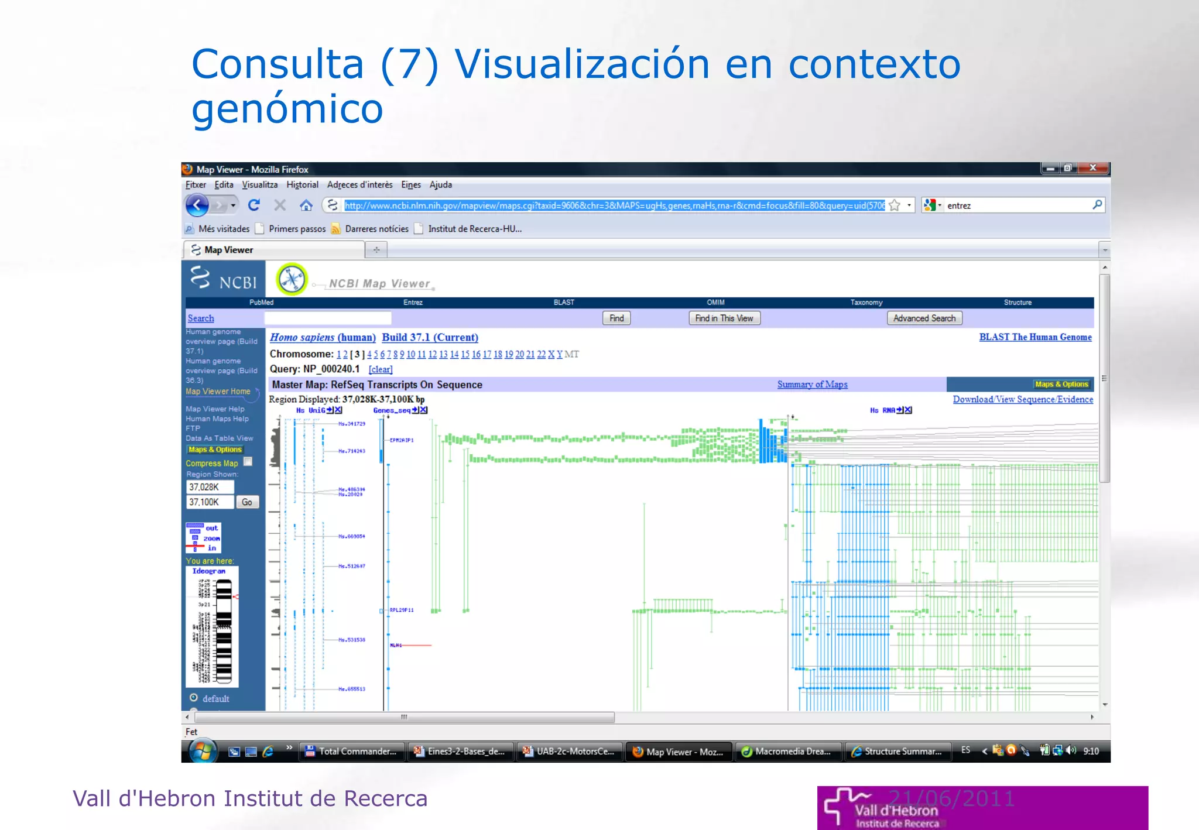This screenshot has width=1199, height=830.
Task: Open Advanced Search
Action: [x=924, y=318]
